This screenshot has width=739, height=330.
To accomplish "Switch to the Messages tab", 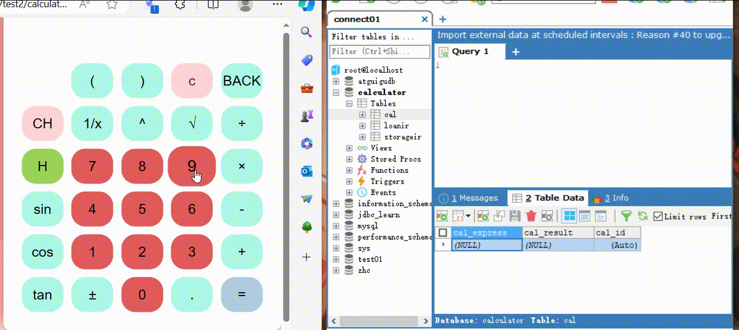I will tap(469, 198).
